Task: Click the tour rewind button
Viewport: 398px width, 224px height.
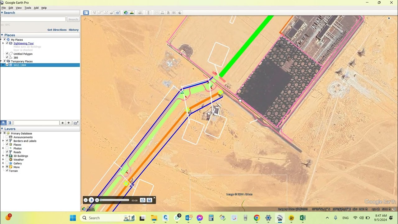Action: click(86, 200)
